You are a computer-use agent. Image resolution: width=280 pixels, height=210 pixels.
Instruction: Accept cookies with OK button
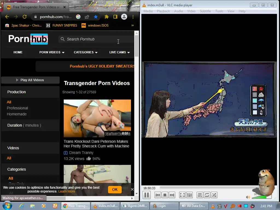tap(115, 189)
